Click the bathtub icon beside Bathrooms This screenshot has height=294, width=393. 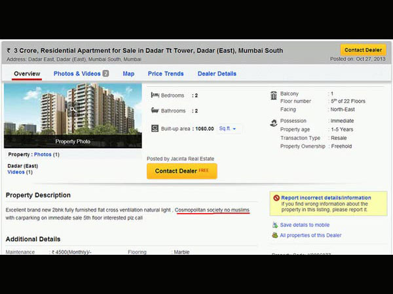(155, 110)
